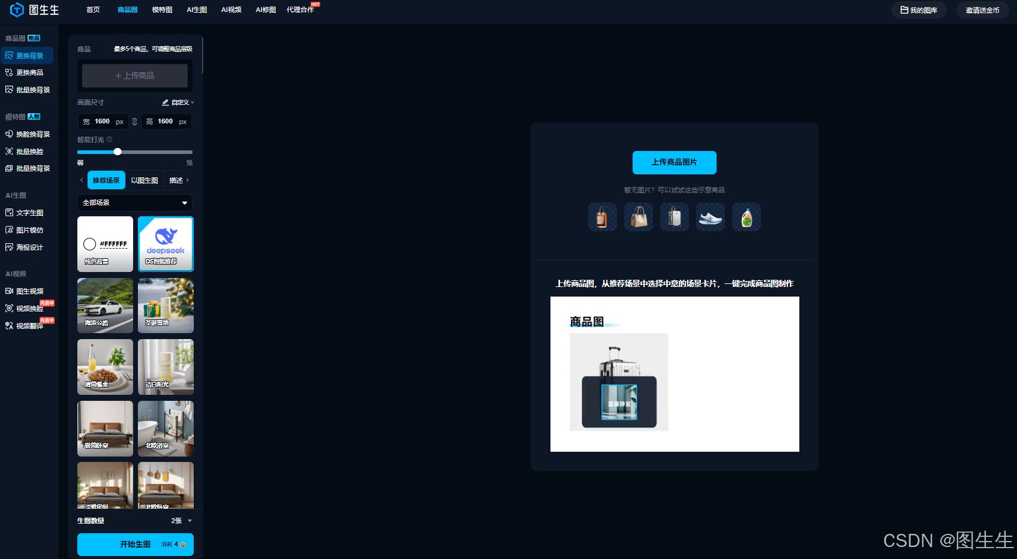This screenshot has width=1017, height=559.
Task: Click the 图生生 logo
Action: point(35,10)
